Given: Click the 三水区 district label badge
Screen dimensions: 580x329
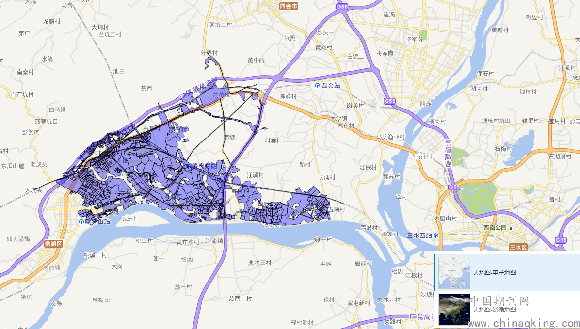Looking at the screenshot, I should coord(518,247).
